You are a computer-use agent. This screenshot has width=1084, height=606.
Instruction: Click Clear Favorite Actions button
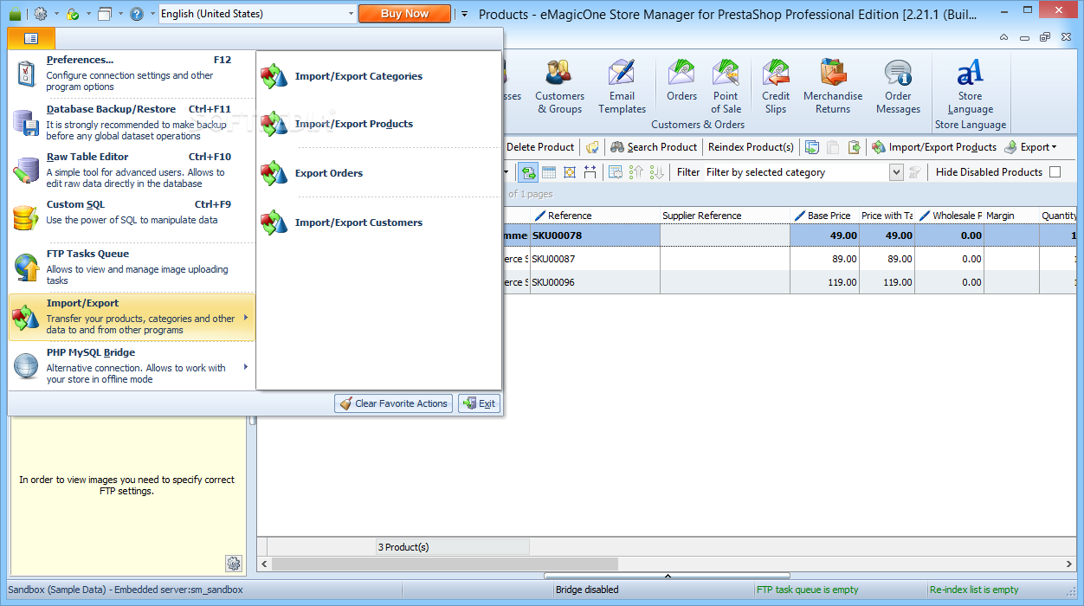[x=394, y=403]
